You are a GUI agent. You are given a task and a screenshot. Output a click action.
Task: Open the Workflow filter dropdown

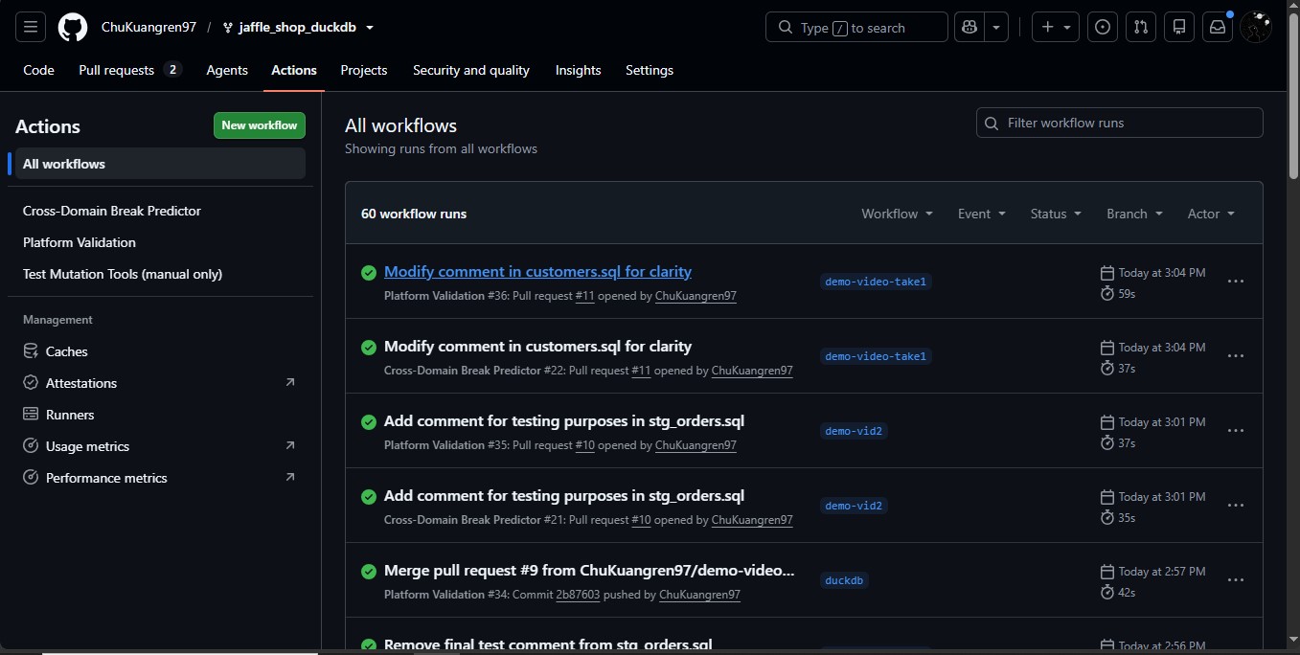[x=897, y=214]
